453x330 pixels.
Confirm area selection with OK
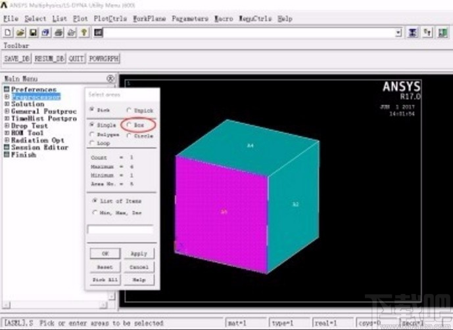point(105,253)
